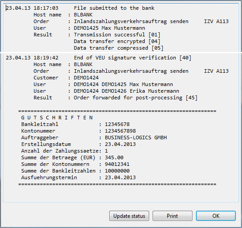Click the Customer DEMO1424 line

66,78
